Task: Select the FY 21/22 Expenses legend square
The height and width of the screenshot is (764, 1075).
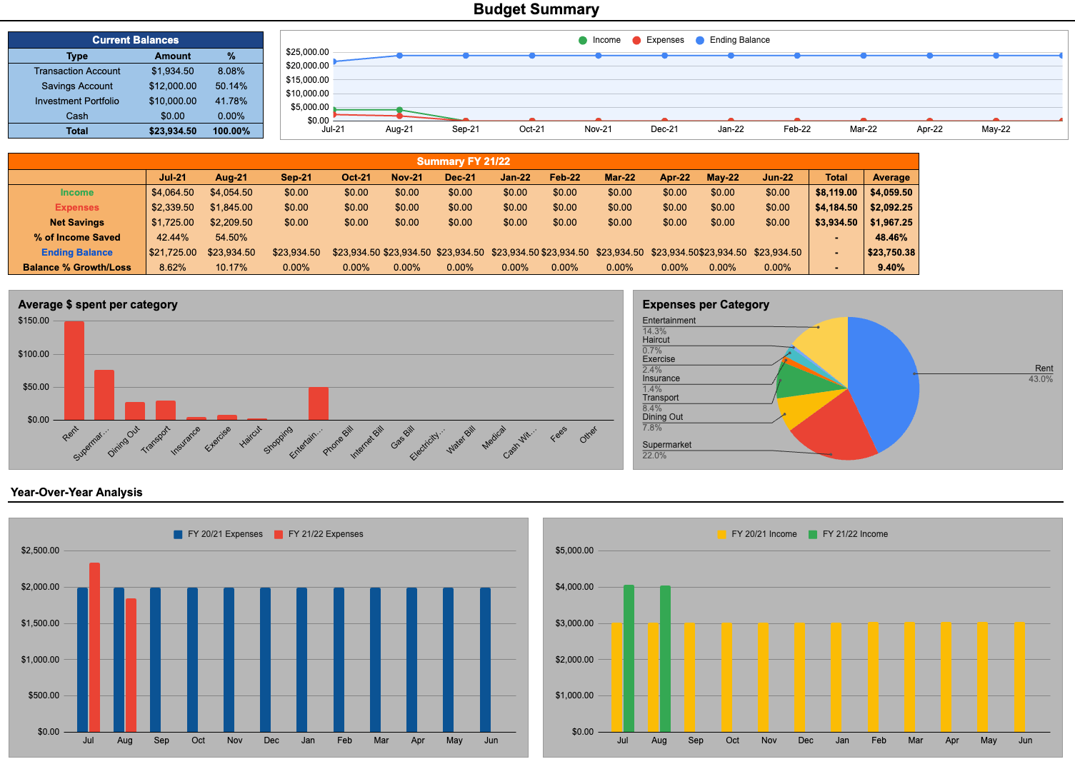Action: tap(279, 534)
